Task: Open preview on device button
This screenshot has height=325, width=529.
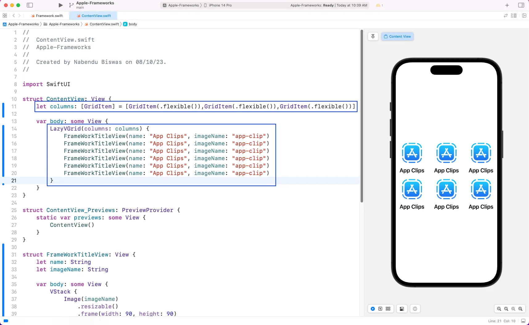Action: click(x=415, y=309)
